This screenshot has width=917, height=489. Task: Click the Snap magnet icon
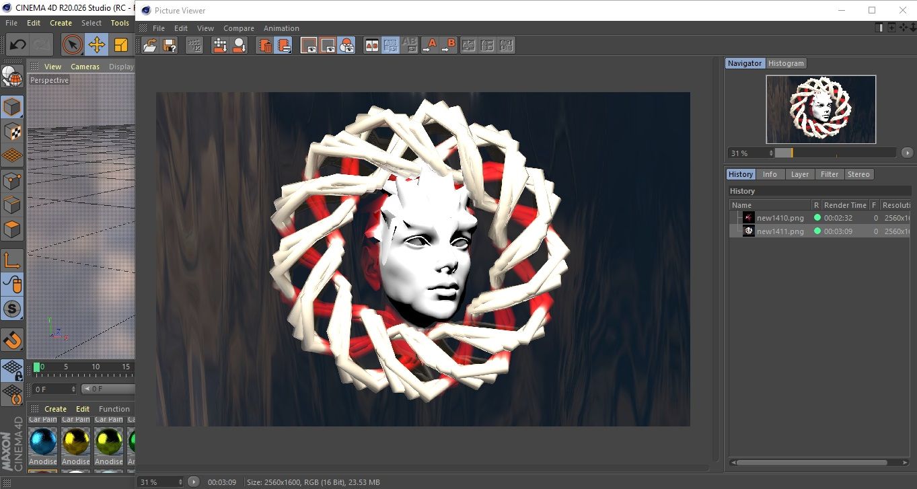tap(12, 340)
